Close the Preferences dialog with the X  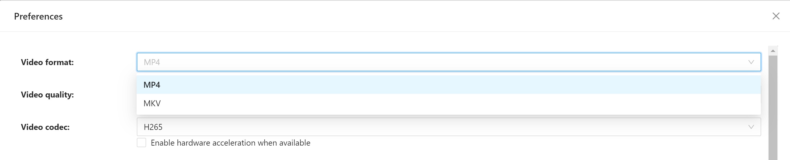pos(776,16)
